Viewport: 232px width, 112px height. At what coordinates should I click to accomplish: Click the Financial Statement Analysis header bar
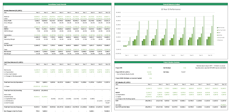click(171, 4)
